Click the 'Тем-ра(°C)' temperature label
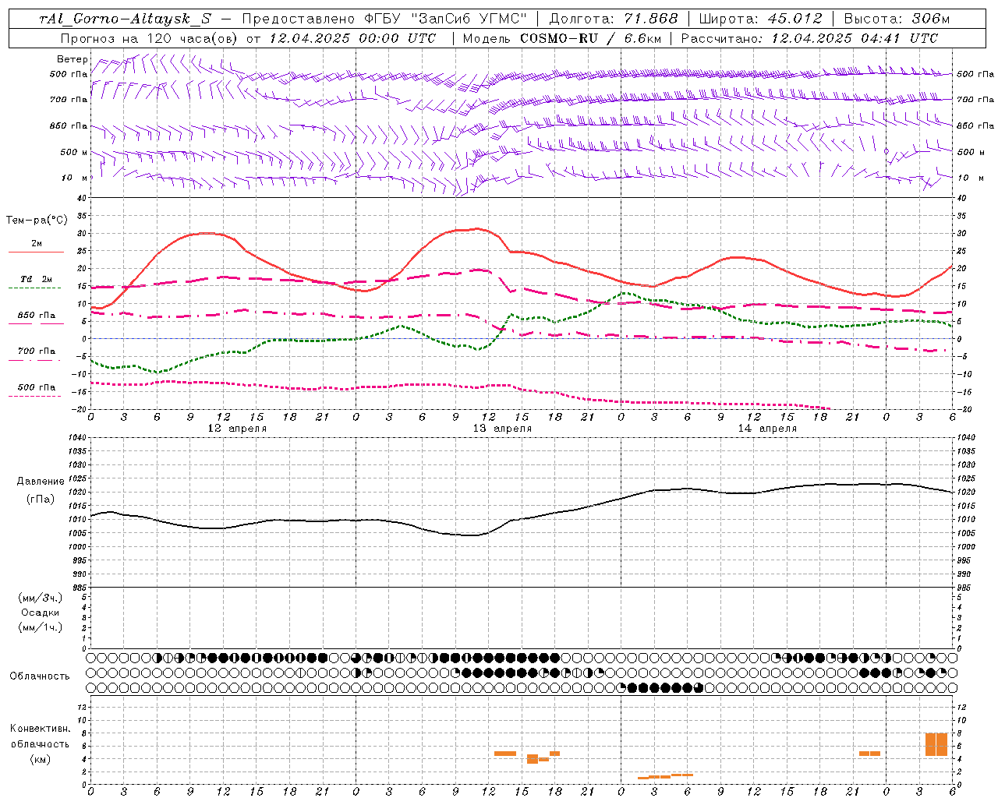Viewport: 998px width, 798px height. pyautogui.click(x=37, y=221)
